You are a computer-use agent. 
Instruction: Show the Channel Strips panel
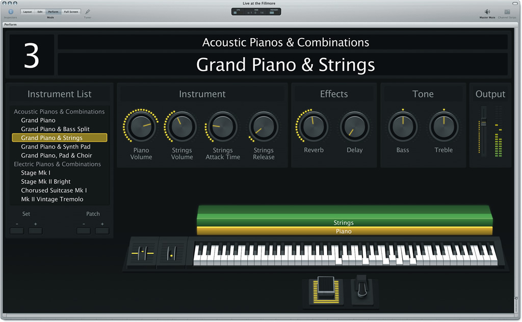click(x=507, y=12)
